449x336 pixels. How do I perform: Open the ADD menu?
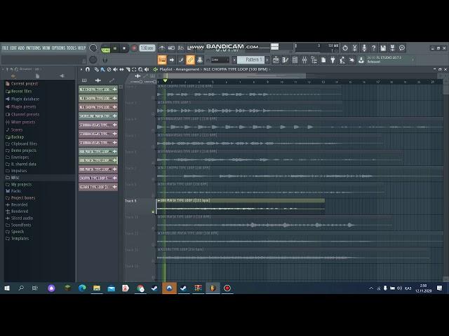click(21, 48)
